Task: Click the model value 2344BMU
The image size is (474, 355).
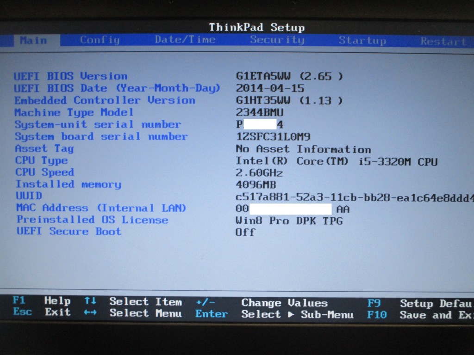Action: coord(260,113)
